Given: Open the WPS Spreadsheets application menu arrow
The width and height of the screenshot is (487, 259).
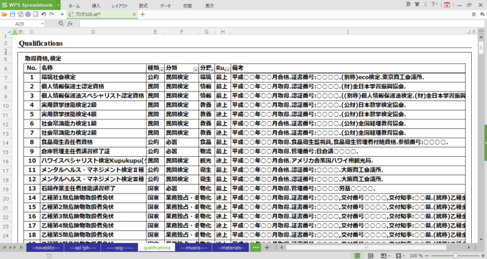Looking at the screenshot, I should (x=58, y=4).
